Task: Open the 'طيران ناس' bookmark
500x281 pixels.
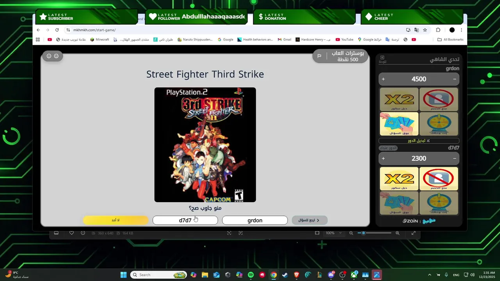Action: click(x=163, y=39)
